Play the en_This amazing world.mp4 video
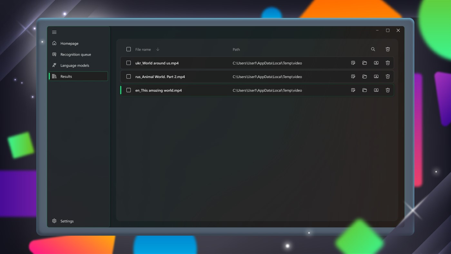The width and height of the screenshot is (451, 254). [x=376, y=90]
